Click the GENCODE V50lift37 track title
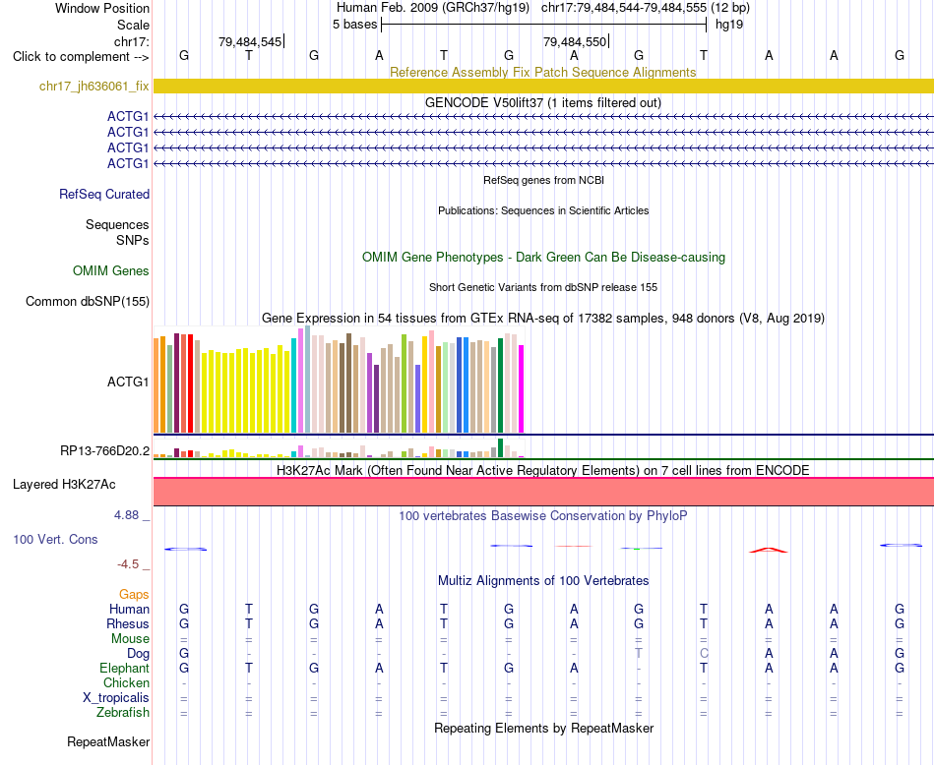The image size is (935, 765). pos(543,102)
